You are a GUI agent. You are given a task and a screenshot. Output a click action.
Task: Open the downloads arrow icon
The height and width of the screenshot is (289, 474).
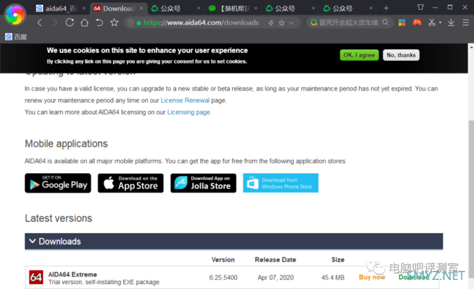(x=451, y=22)
